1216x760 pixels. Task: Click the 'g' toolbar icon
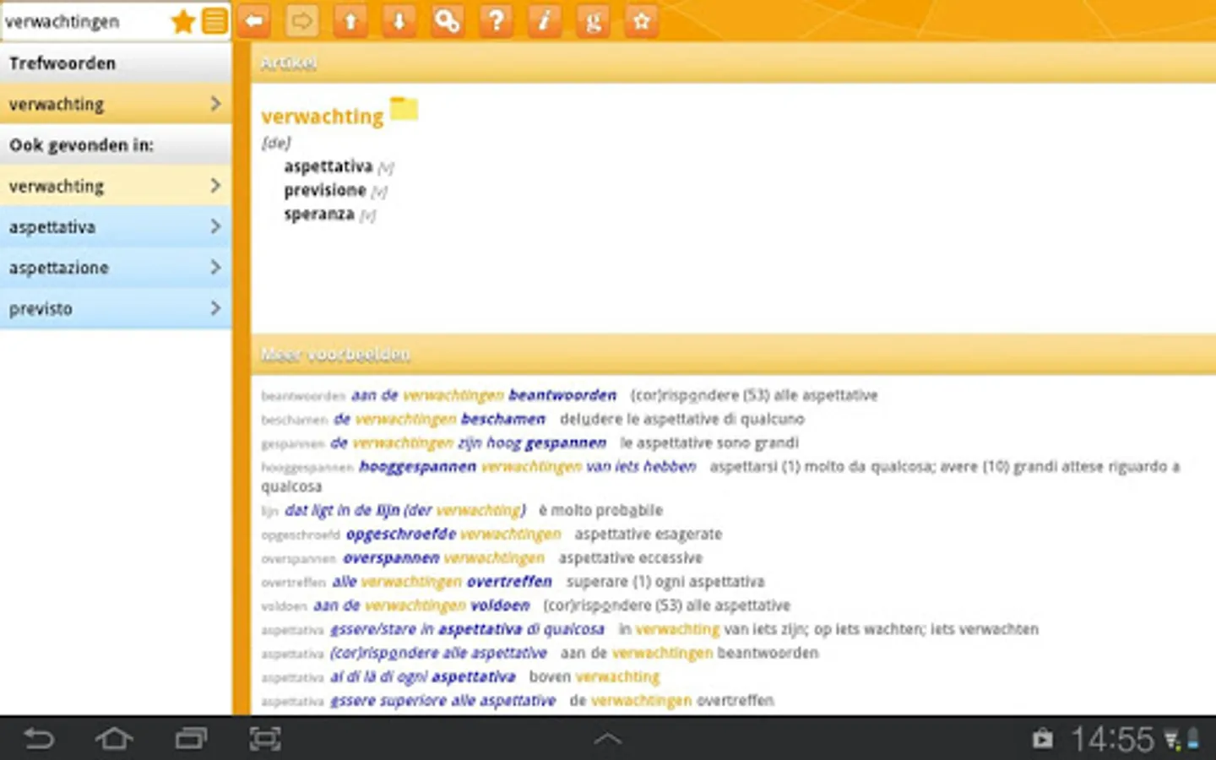click(x=593, y=20)
